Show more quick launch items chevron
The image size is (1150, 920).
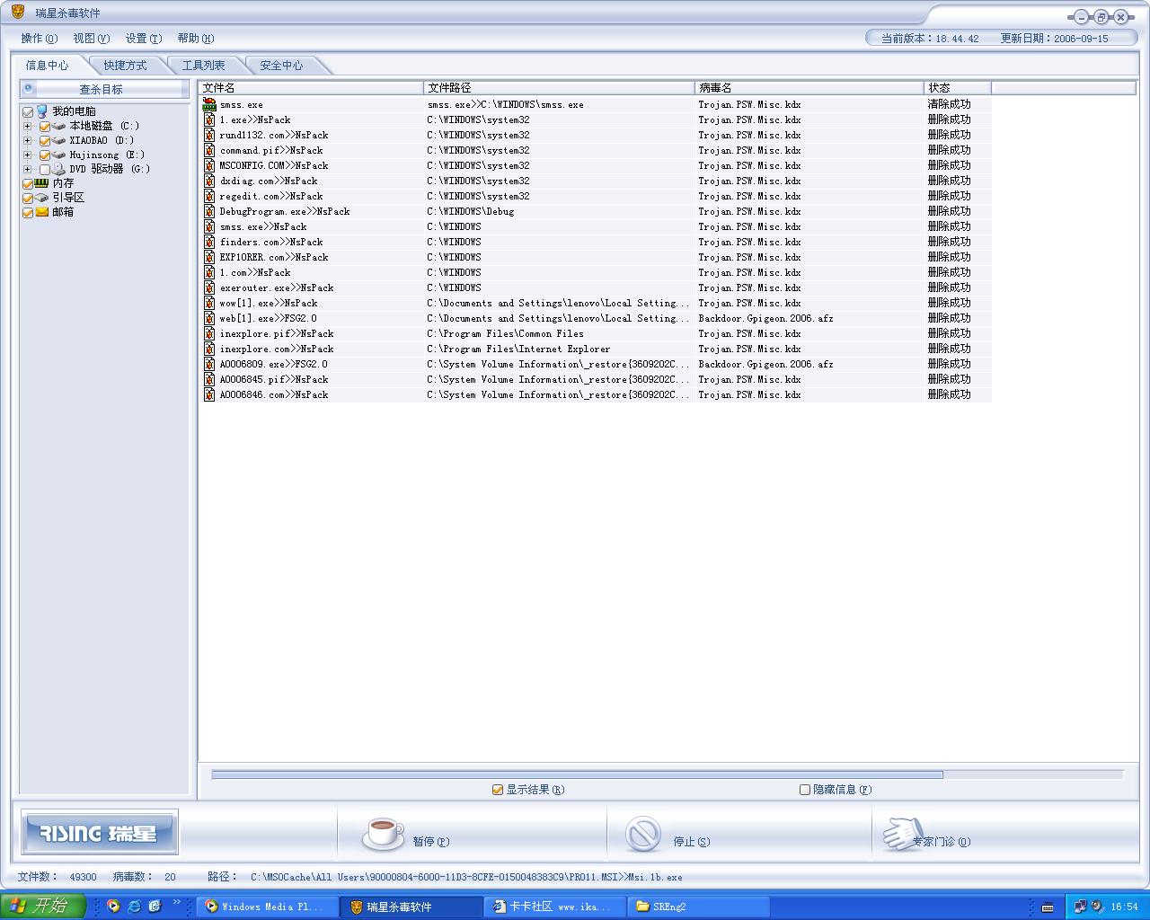(177, 902)
